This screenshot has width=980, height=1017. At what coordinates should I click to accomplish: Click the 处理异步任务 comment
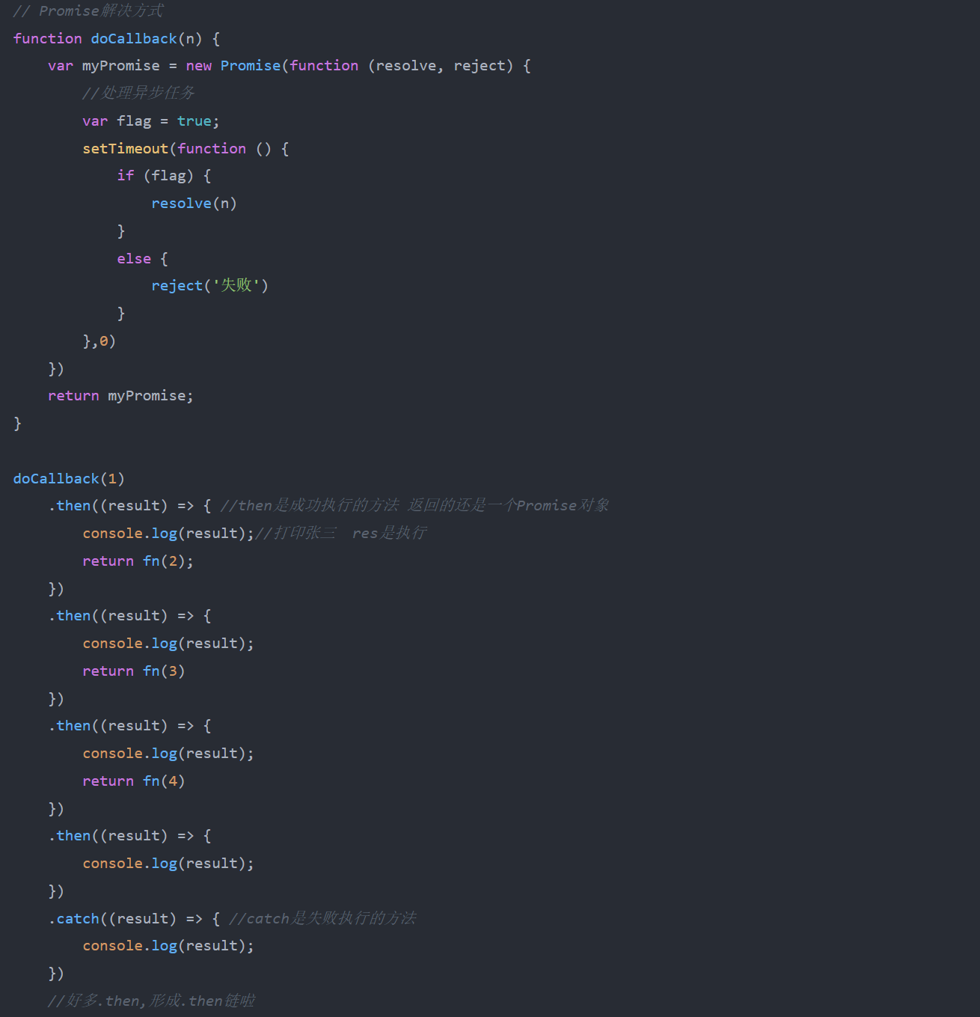click(x=138, y=93)
